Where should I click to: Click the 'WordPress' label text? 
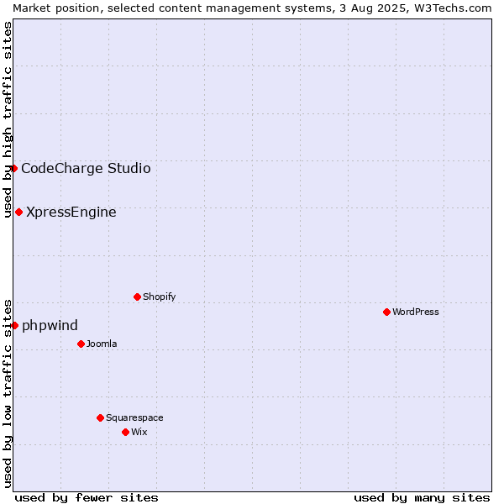pyautogui.click(x=415, y=312)
